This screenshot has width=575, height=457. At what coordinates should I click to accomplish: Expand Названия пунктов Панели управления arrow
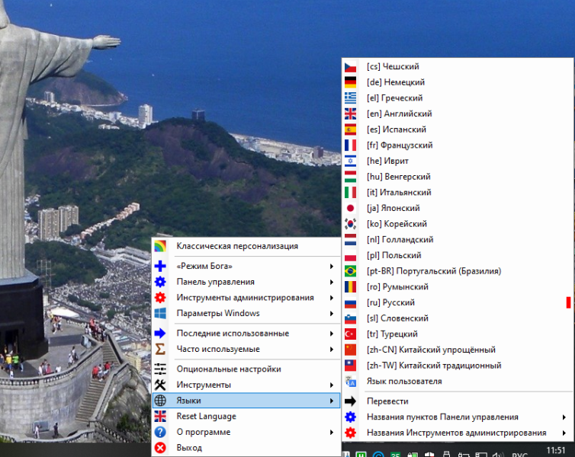pos(564,417)
